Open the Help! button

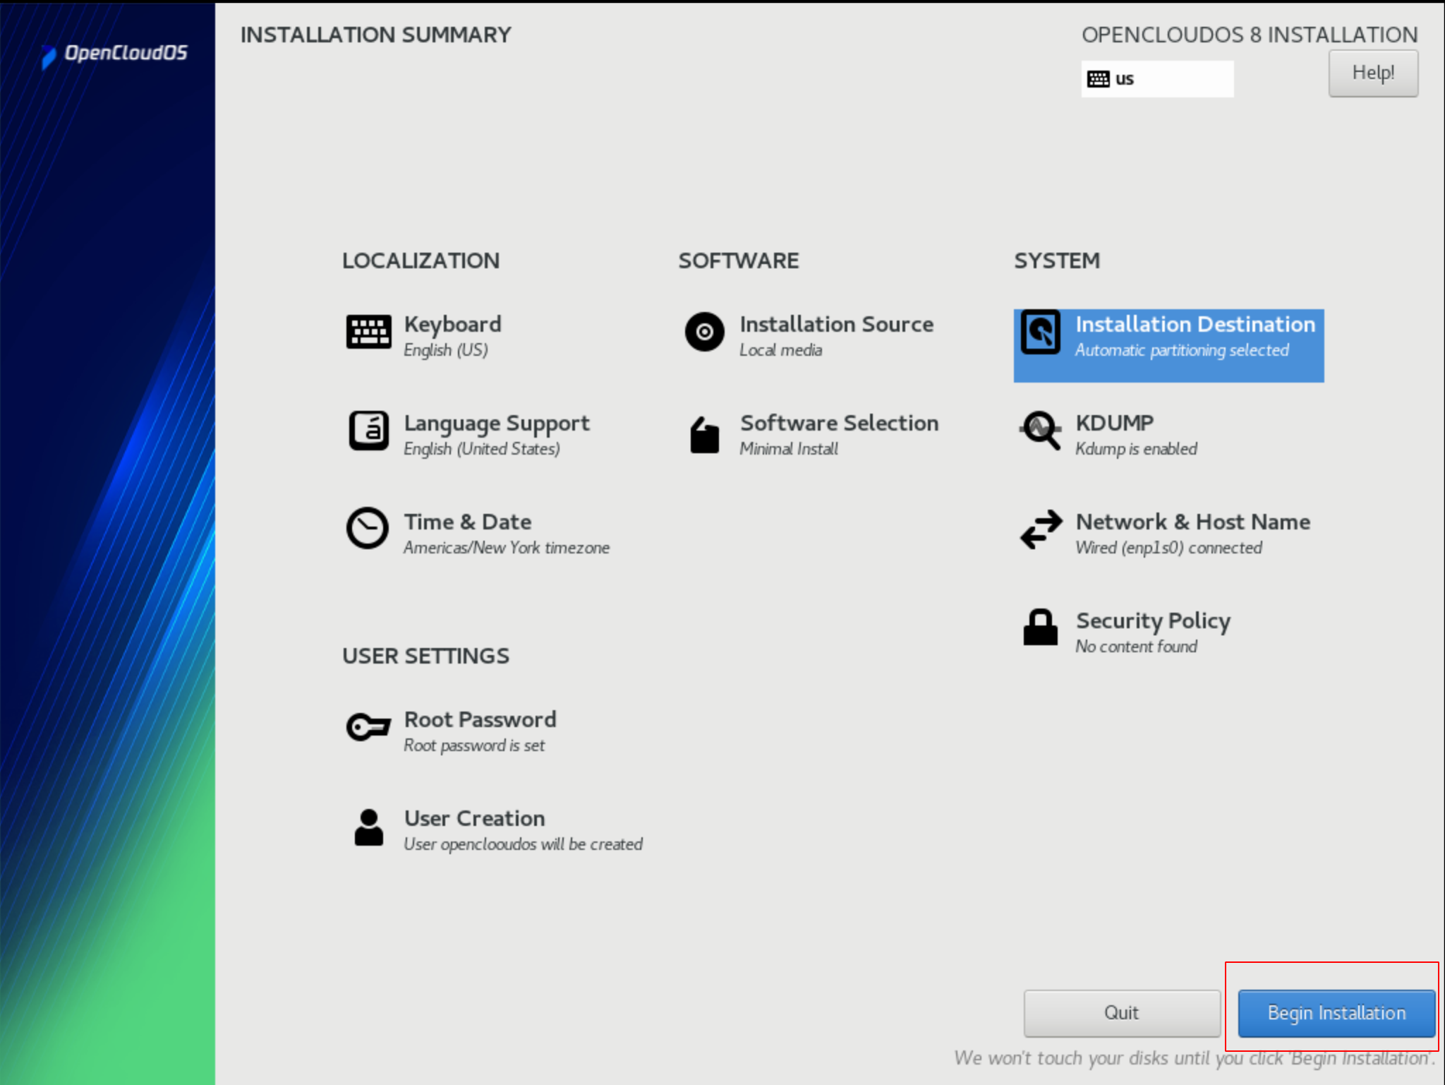point(1373,73)
